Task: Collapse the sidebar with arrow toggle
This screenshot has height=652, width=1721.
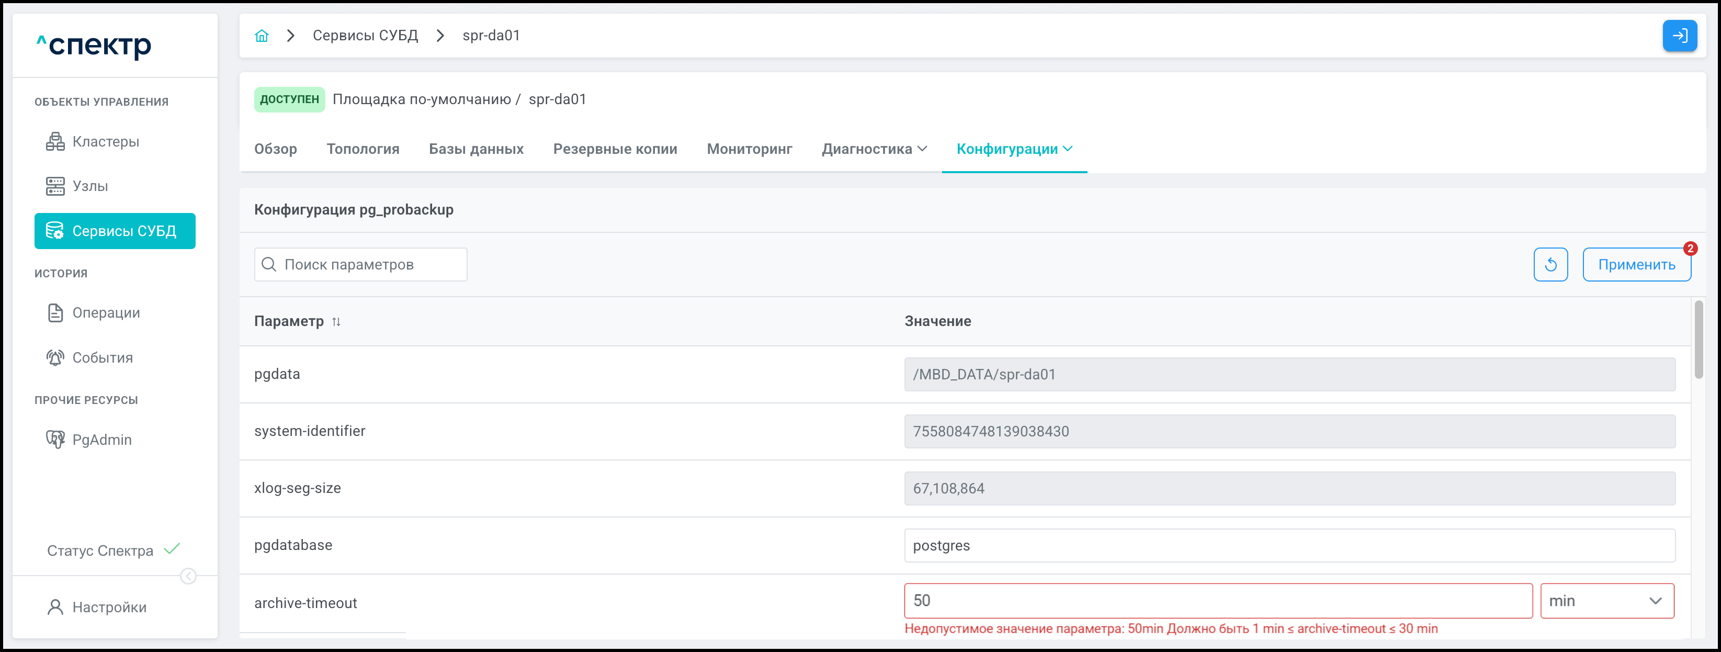Action: 188,576
